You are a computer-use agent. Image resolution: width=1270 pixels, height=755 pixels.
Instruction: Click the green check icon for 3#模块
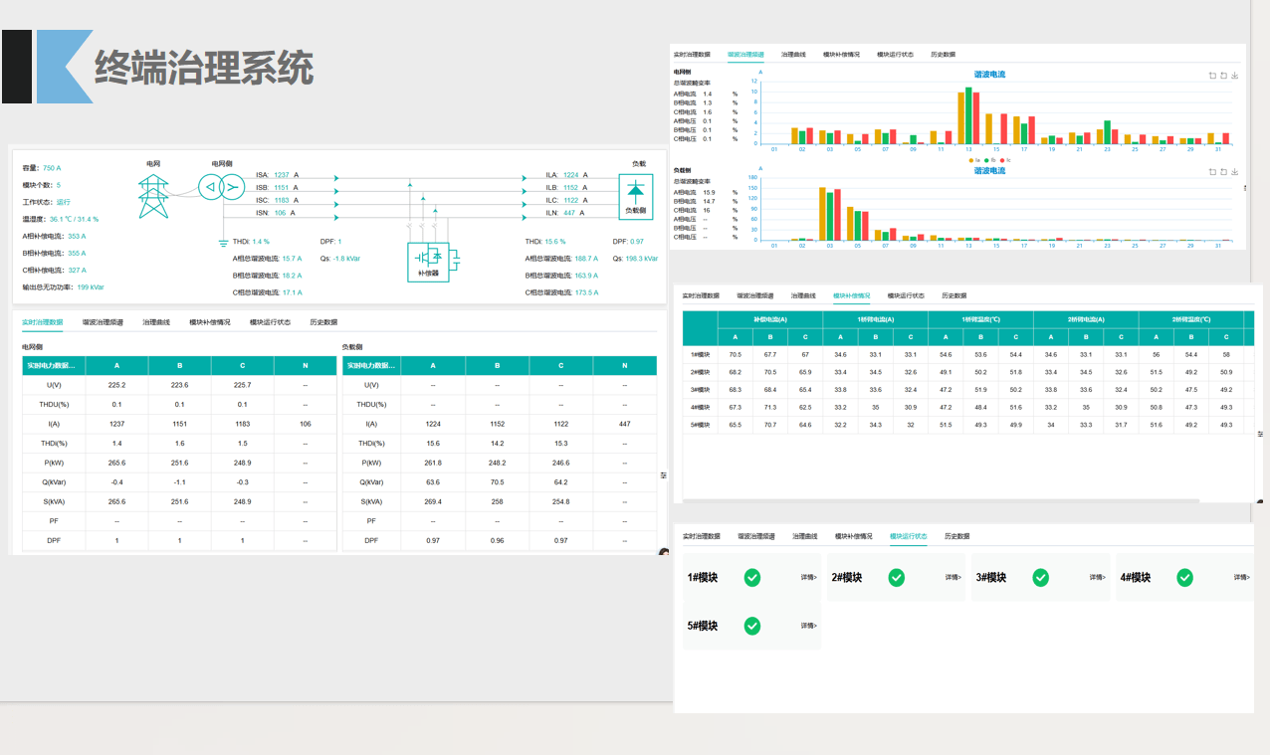point(1041,577)
